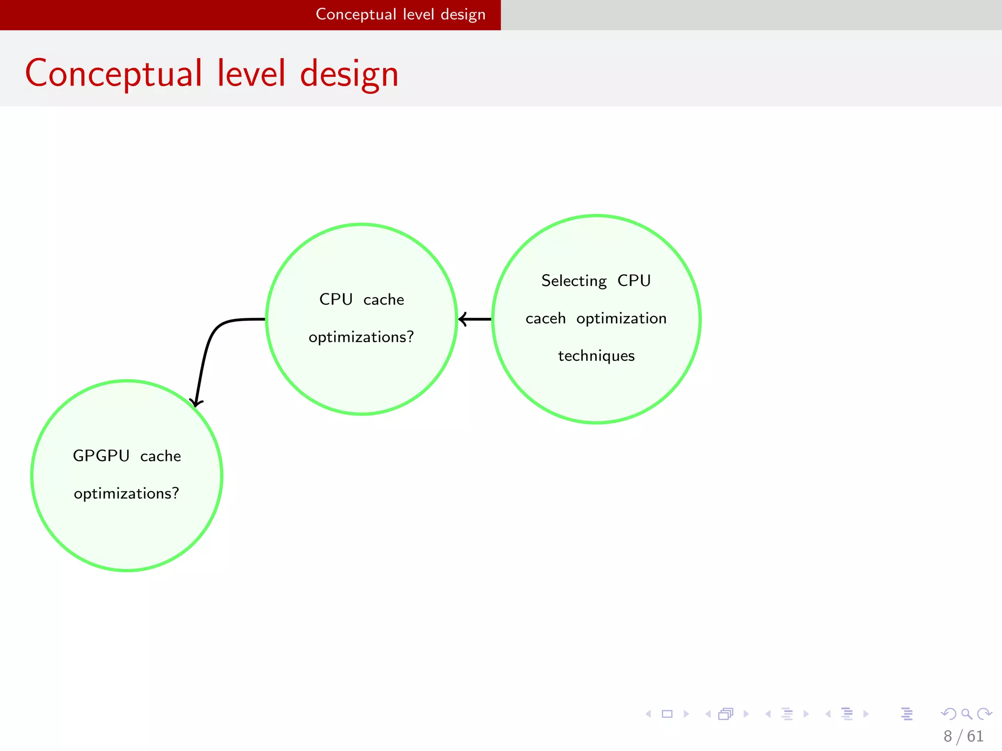Click the go-forward curved arrow icon

[984, 714]
